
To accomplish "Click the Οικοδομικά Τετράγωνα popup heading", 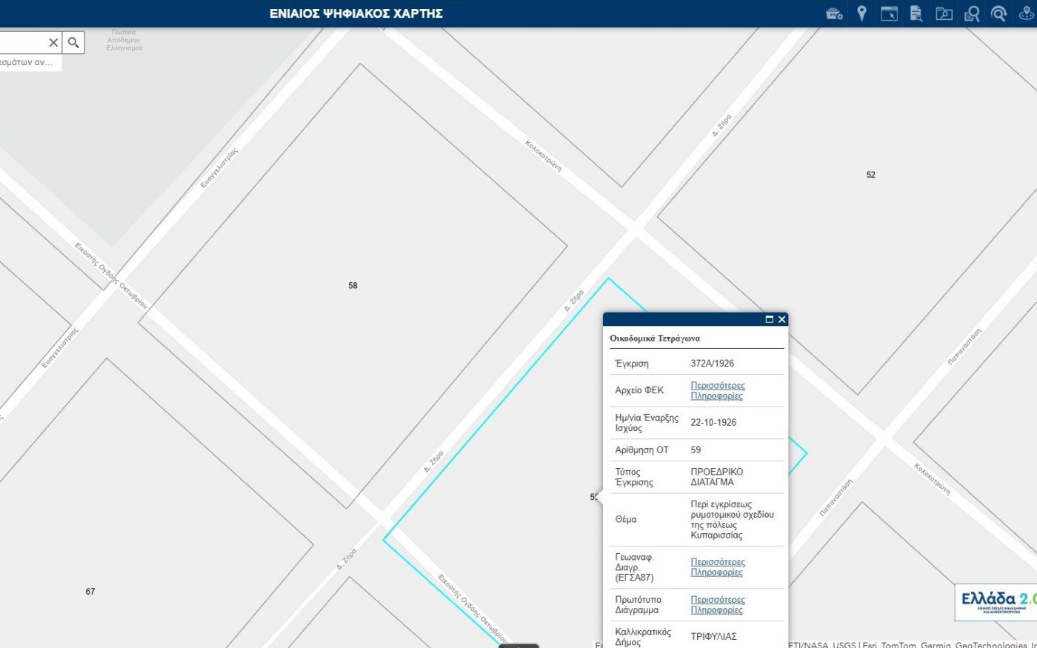I will click(x=655, y=338).
